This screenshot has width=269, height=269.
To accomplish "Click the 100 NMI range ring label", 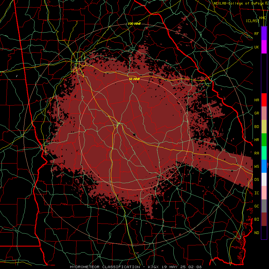I will pos(134,24).
